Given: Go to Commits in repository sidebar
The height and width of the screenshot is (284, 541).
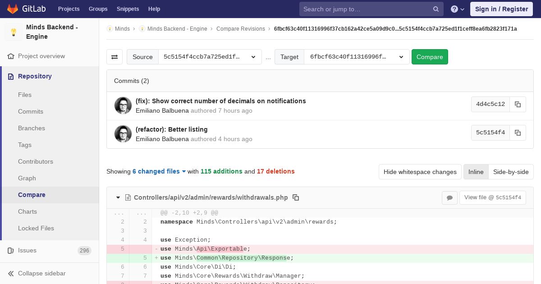Looking at the screenshot, I should pyautogui.click(x=31, y=111).
